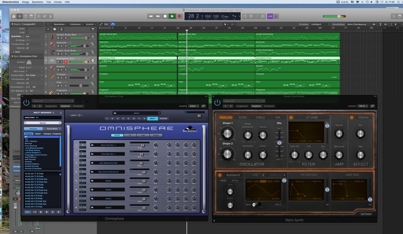Click the red record transport button
This screenshot has height=234, width=403.
(x=179, y=16)
